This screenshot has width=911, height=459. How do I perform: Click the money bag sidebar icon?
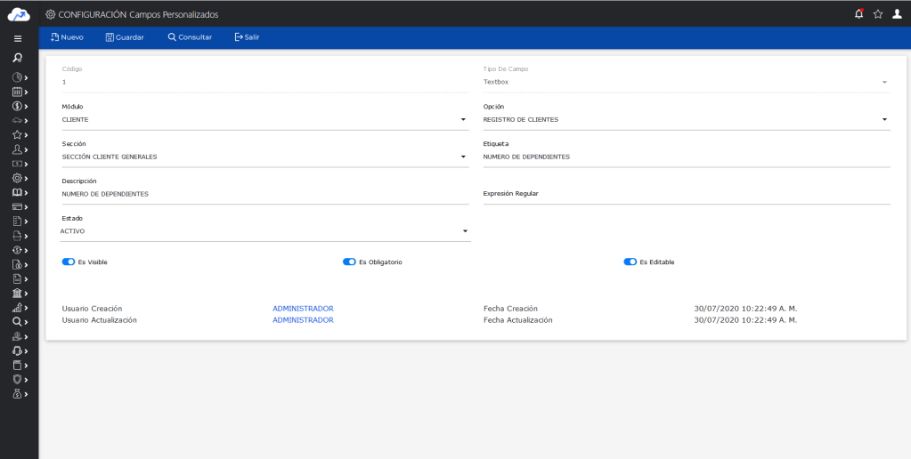pyautogui.click(x=17, y=393)
